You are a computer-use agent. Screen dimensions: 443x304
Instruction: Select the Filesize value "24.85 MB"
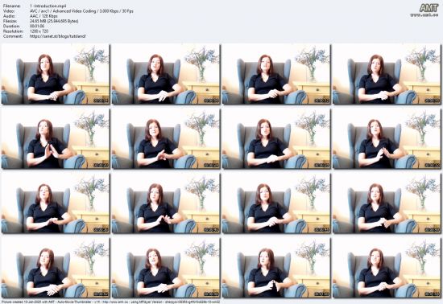click(38, 21)
